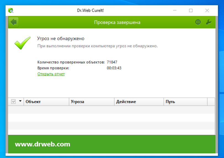
Task: Sort by the "Объект" column header
Action: point(46,102)
